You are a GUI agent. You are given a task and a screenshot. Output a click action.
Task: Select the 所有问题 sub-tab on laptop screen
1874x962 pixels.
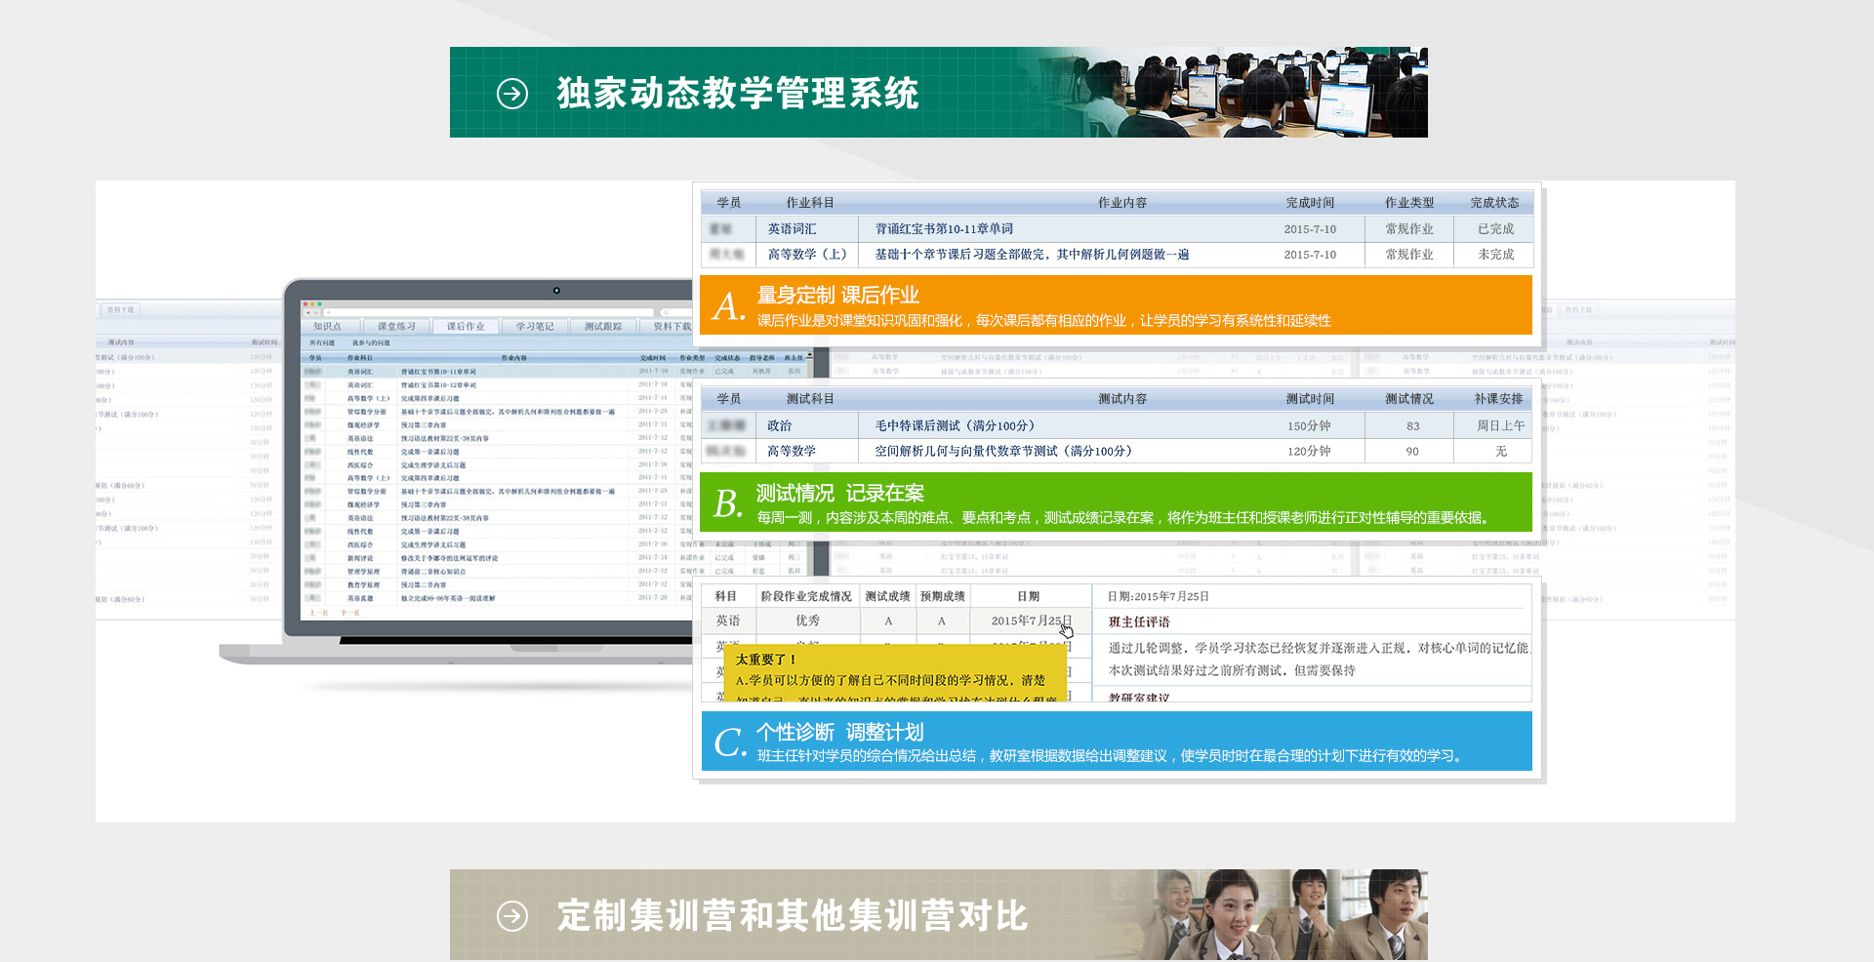click(x=322, y=342)
